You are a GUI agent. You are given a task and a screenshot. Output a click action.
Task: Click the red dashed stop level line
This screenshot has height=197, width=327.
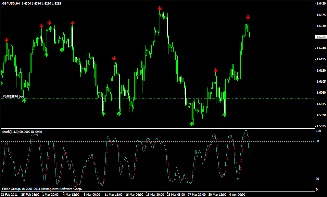coord(158,88)
